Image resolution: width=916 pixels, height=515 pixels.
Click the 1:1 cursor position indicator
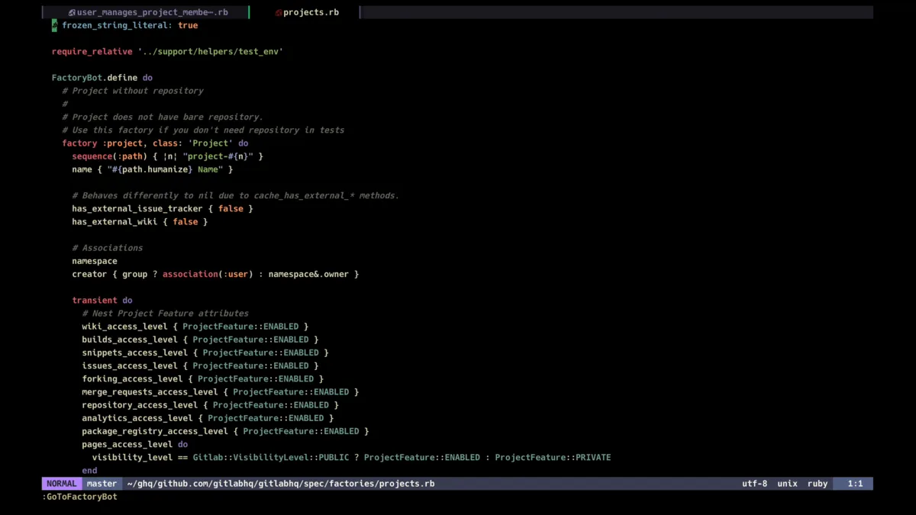[x=855, y=484]
